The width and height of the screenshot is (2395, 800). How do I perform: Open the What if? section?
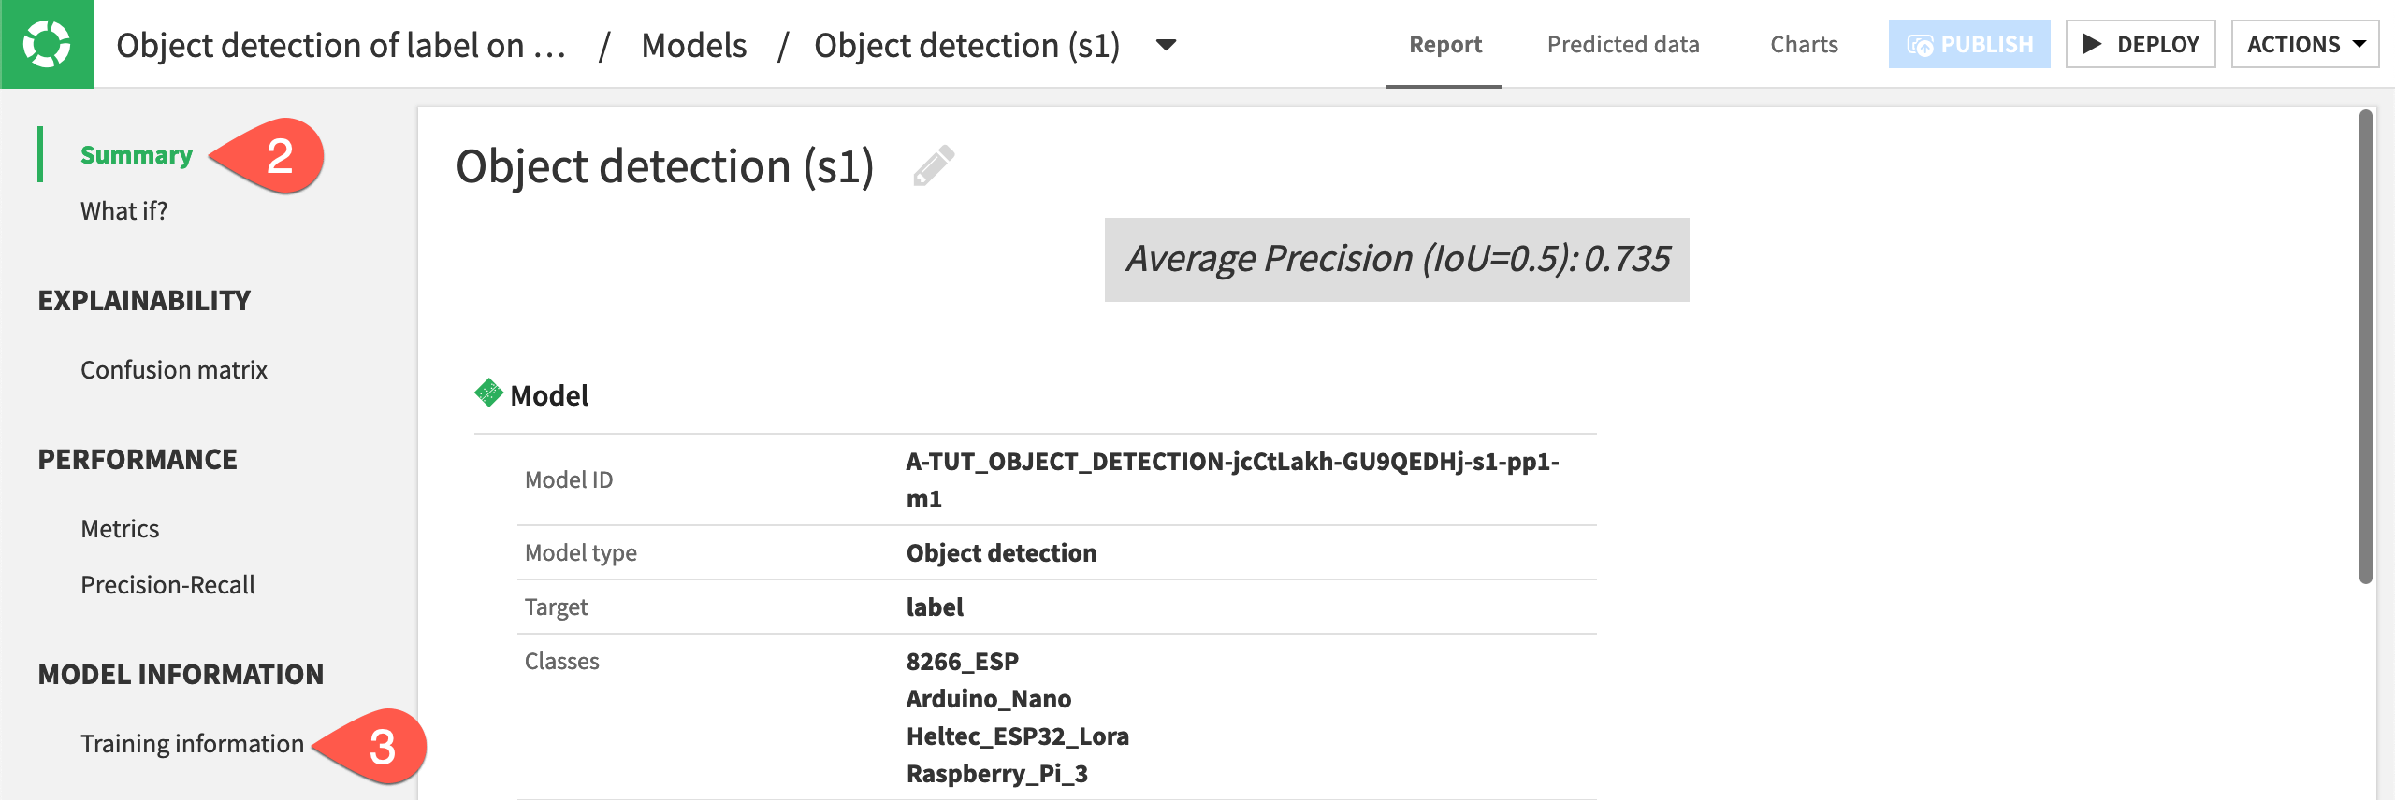click(x=123, y=210)
